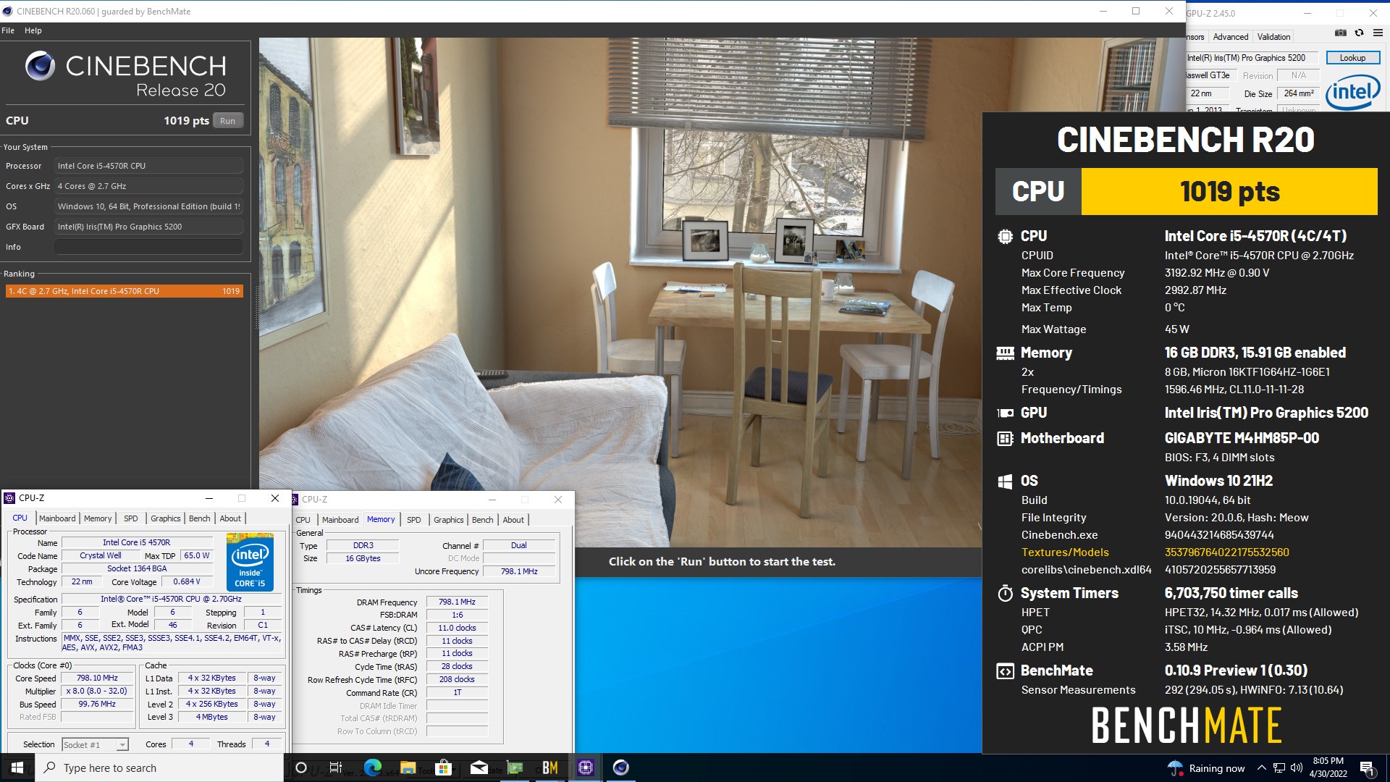This screenshot has height=782, width=1390.
Task: Open Graphics tab in second CPU-Z window
Action: click(x=449, y=520)
